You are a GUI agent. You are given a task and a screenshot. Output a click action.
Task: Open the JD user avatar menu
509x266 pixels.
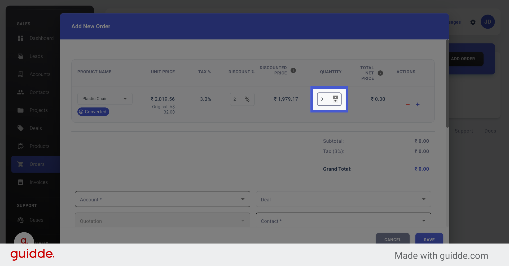point(488,22)
